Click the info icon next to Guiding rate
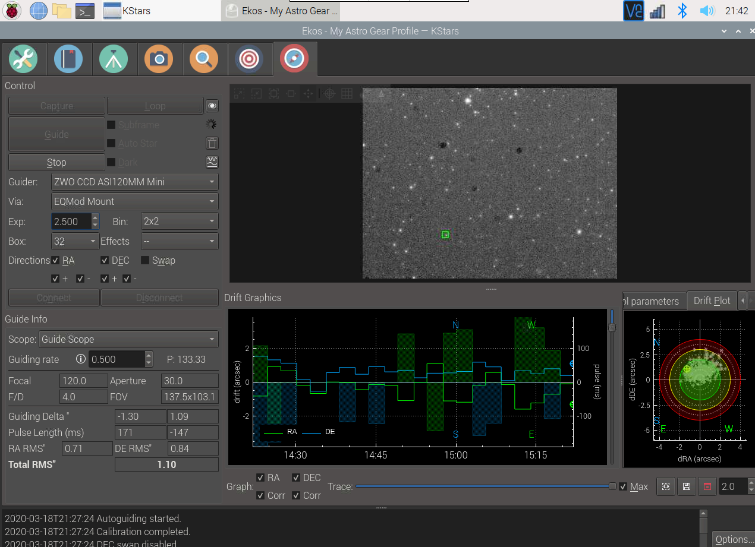Image resolution: width=755 pixels, height=547 pixels. pos(81,359)
